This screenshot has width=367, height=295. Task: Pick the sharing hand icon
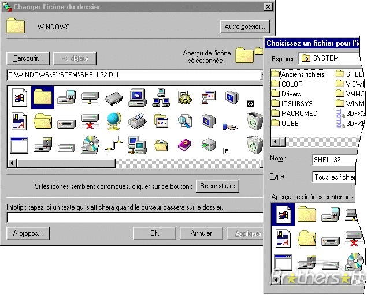[231, 126]
